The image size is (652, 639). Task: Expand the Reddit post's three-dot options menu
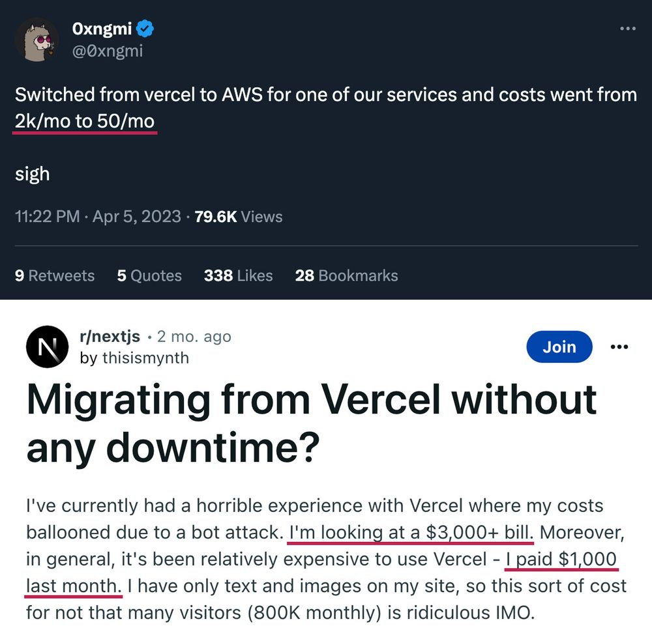[619, 347]
